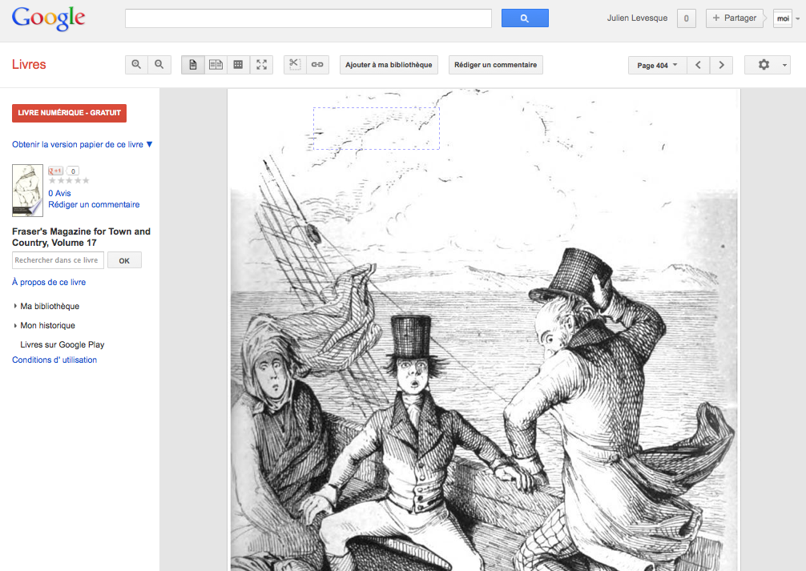Click the zoom in magnifier icon
This screenshot has height=571, width=806.
click(136, 65)
